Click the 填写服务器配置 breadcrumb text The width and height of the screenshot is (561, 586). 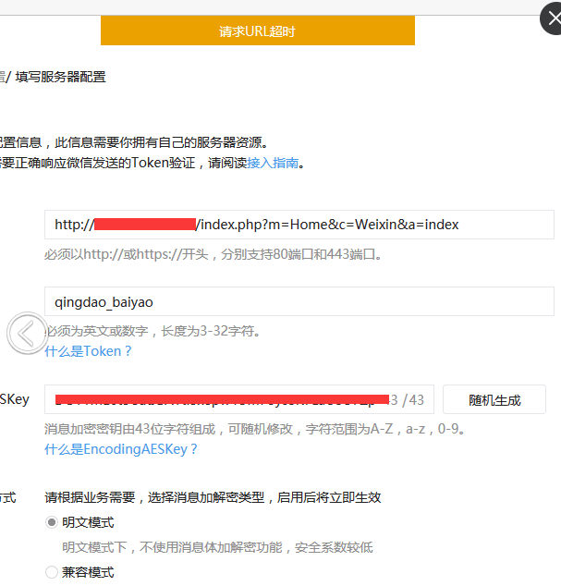tap(60, 77)
